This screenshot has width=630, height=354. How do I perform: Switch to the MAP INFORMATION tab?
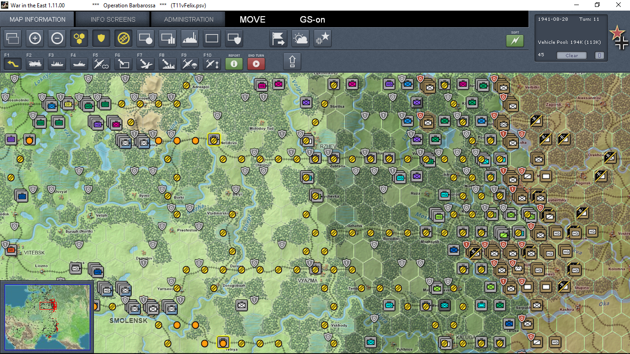click(x=37, y=19)
